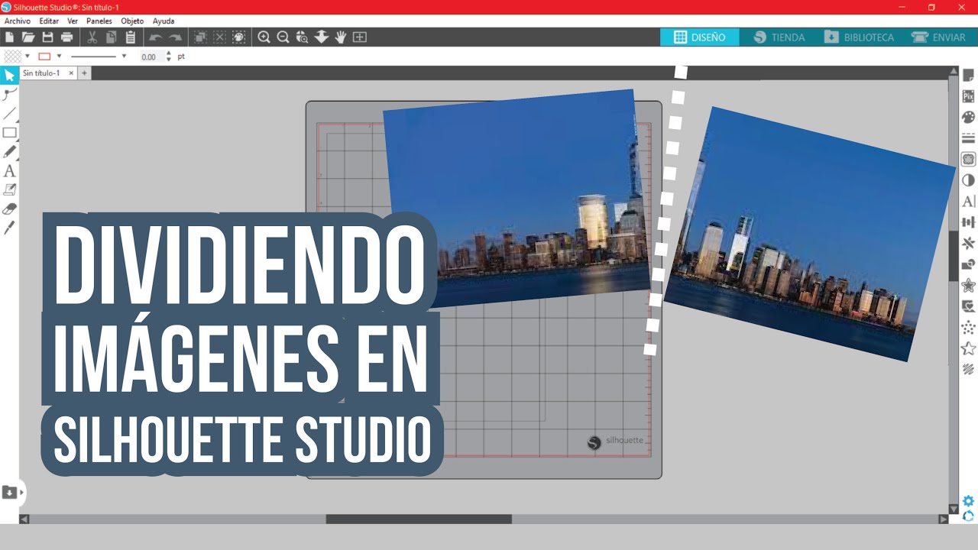Activate the drag zoom arrows tool
The height and width of the screenshot is (550, 978).
coord(321,37)
